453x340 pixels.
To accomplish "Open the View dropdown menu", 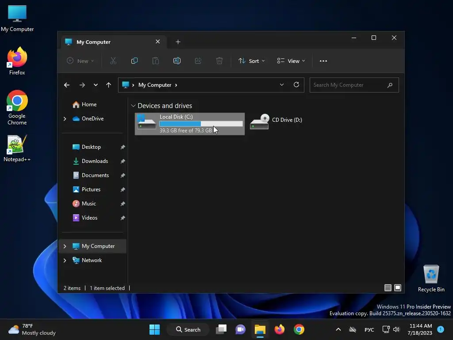I will (x=291, y=61).
